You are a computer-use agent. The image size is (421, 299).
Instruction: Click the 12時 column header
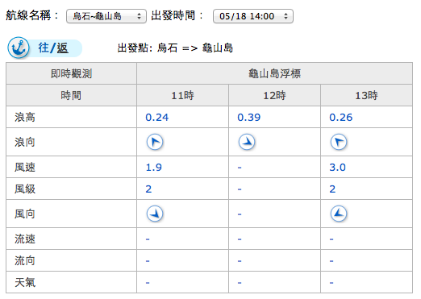pos(274,95)
